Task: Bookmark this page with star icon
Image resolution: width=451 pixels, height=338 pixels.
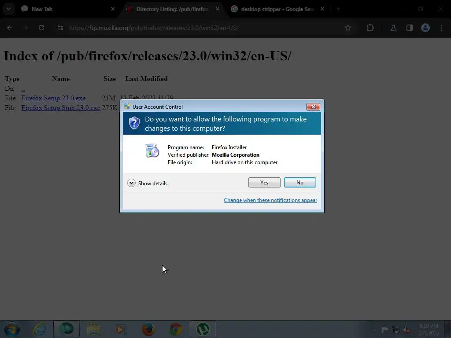Action: pyautogui.click(x=348, y=28)
